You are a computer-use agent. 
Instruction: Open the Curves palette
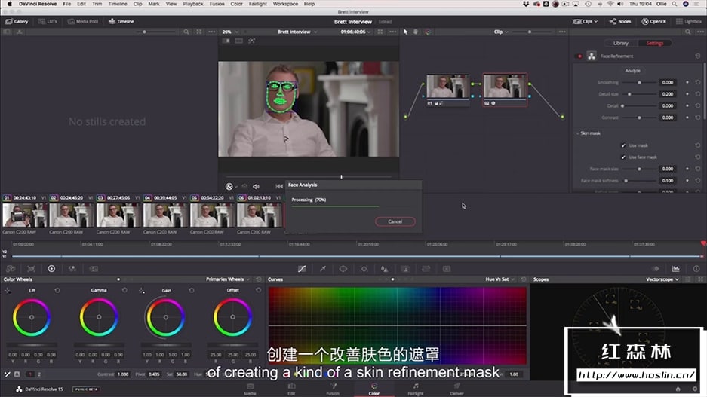click(x=302, y=269)
